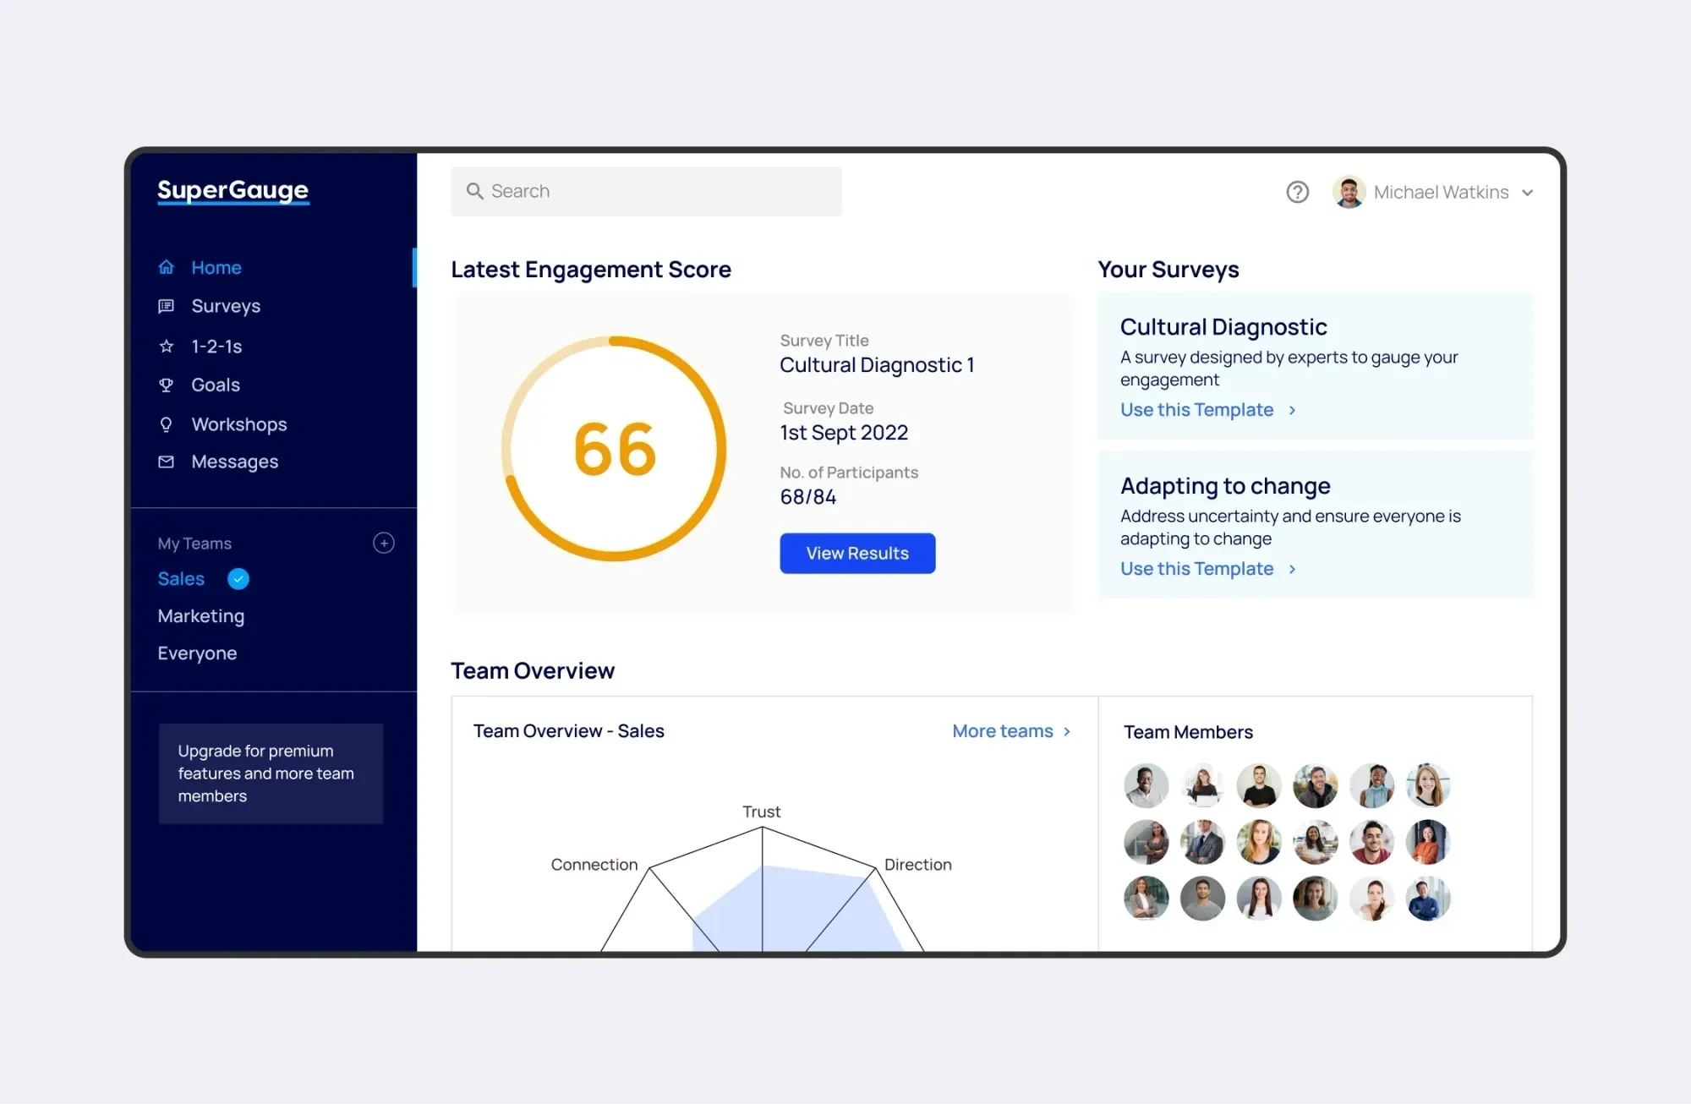
Task: Click the chevron beside More teams
Action: point(1067,731)
